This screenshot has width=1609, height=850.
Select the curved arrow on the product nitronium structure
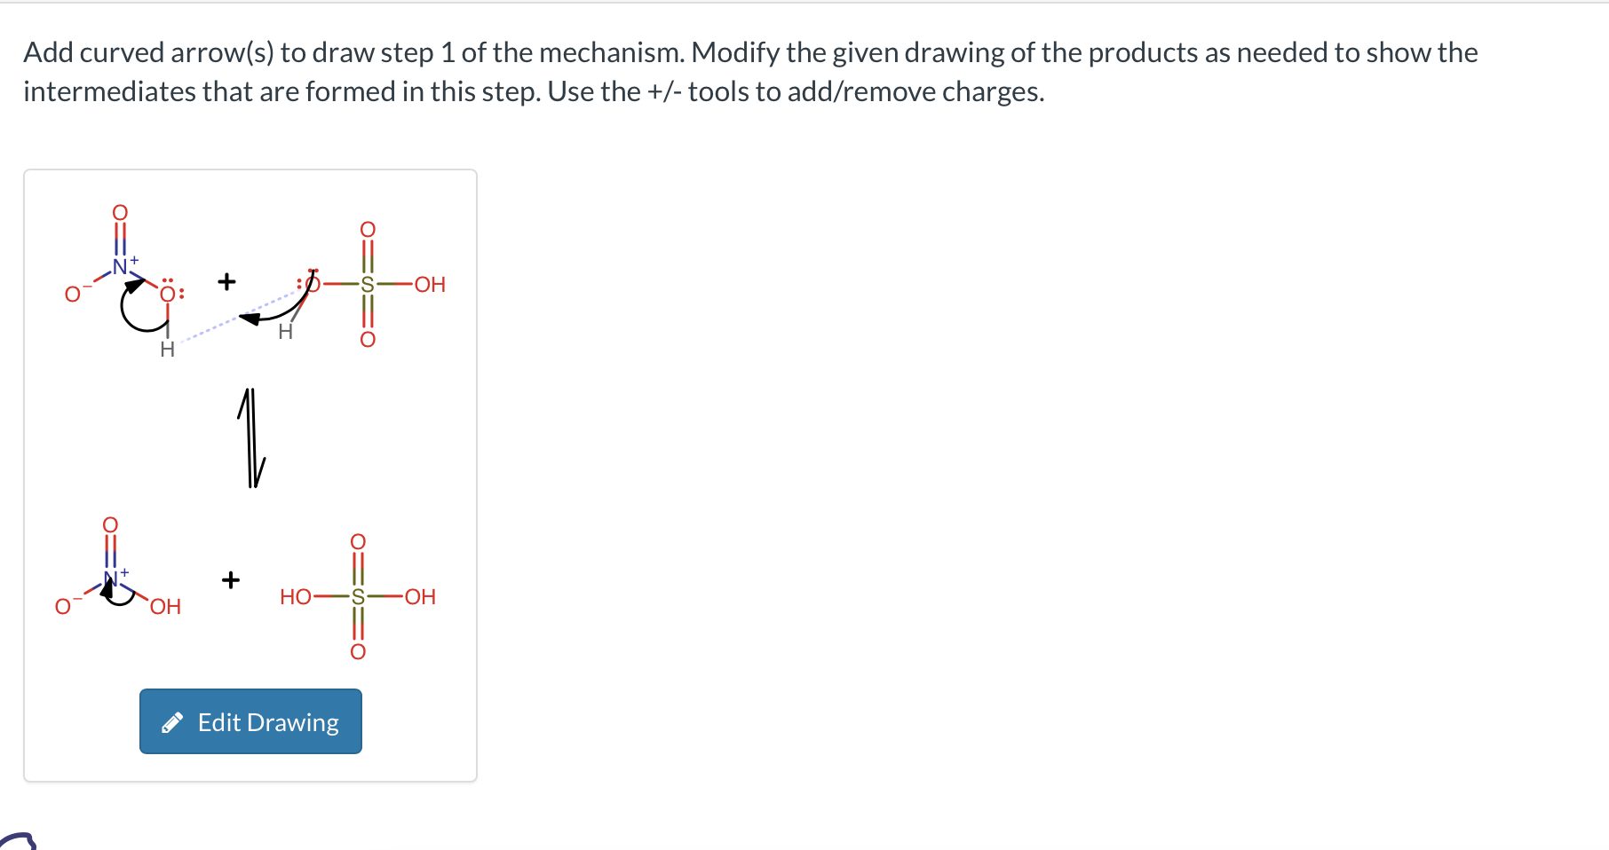coord(117,602)
